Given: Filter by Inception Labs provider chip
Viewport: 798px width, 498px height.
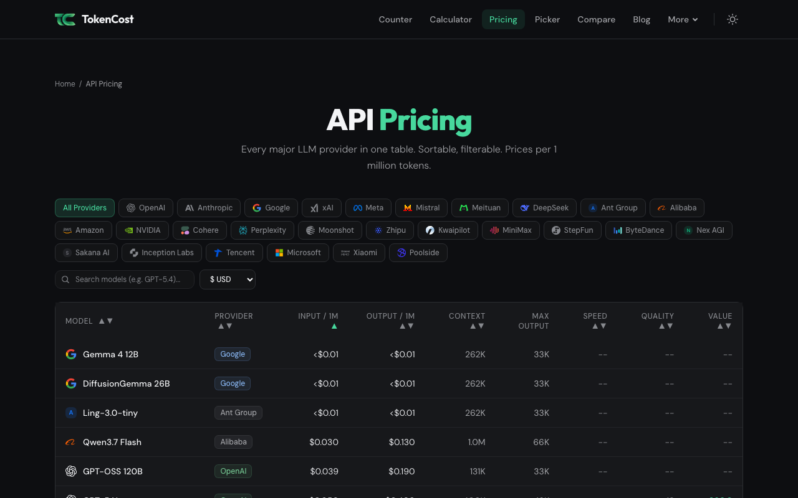Looking at the screenshot, I should tap(161, 253).
